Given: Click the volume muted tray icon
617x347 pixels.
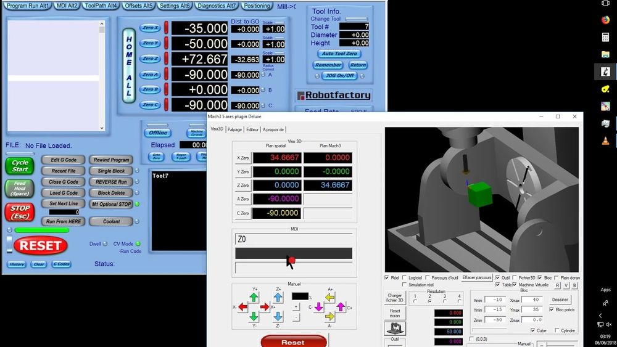Looking at the screenshot, I should pos(609,325).
